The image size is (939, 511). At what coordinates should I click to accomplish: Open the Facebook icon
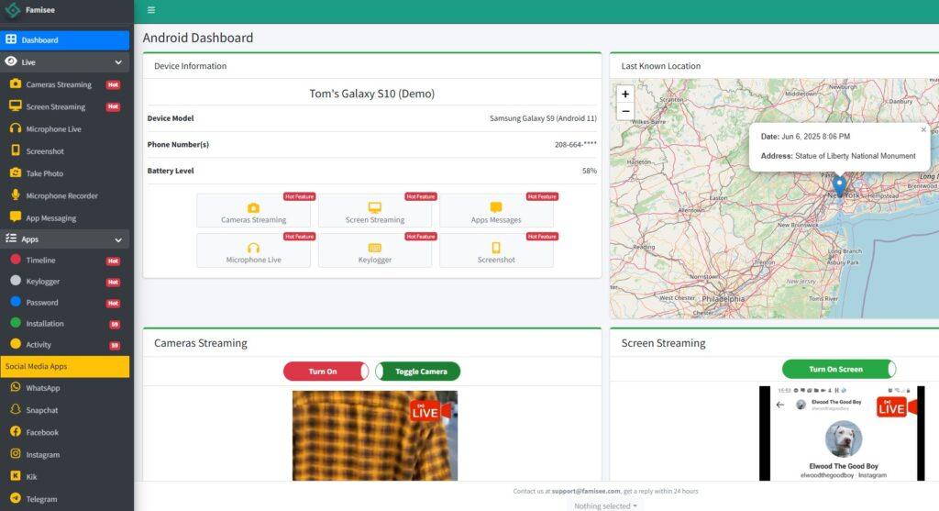pos(16,431)
